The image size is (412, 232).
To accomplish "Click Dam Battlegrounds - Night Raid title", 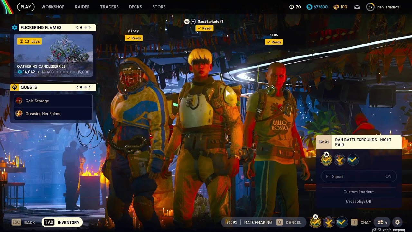I will pos(363,142).
